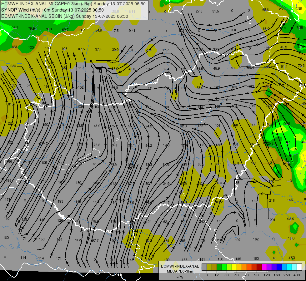306x281 pixels.
Task: Click the map value '76.2'
Action: pos(97,145)
